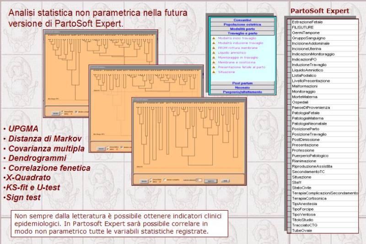Image resolution: width=366 pixels, height=244 pixels.
Task: Select PosizioneParto in the variables list
Action: coord(325,129)
